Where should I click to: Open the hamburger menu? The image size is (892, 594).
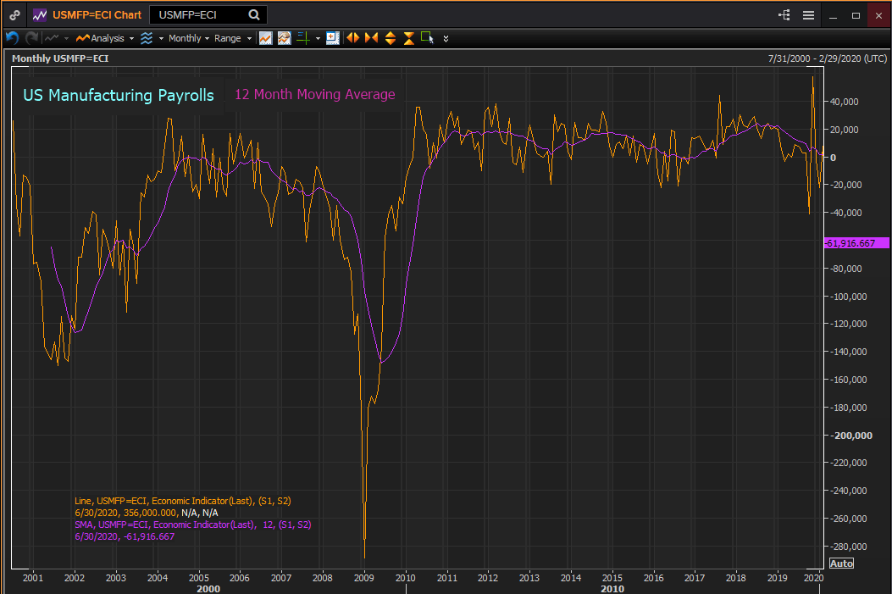coord(808,15)
